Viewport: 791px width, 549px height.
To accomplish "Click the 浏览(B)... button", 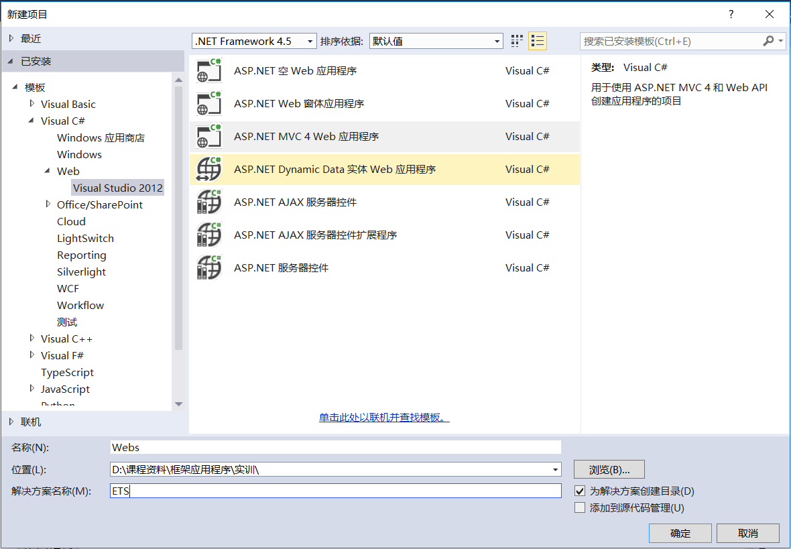I will [x=609, y=470].
